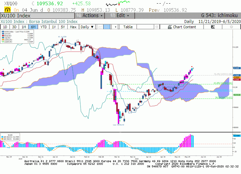Open the Edit menu
241x174 pixels.
pos(120,15)
